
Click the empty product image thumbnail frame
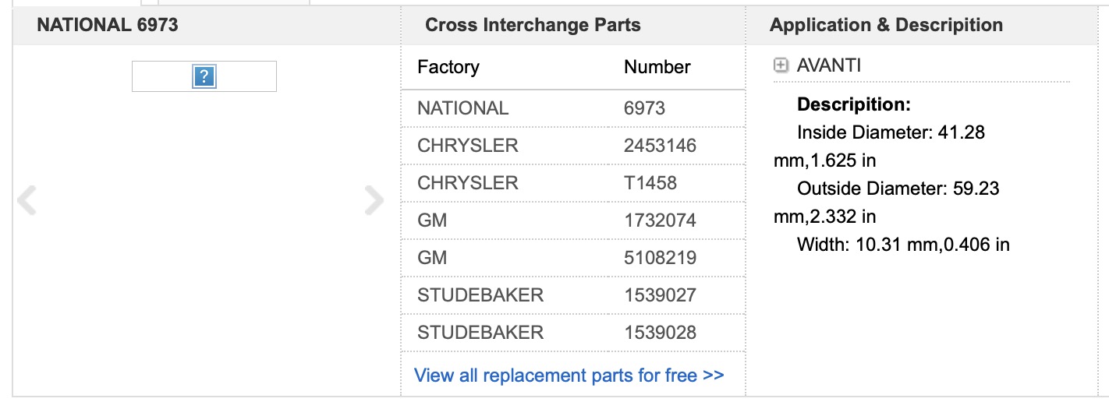click(x=204, y=76)
